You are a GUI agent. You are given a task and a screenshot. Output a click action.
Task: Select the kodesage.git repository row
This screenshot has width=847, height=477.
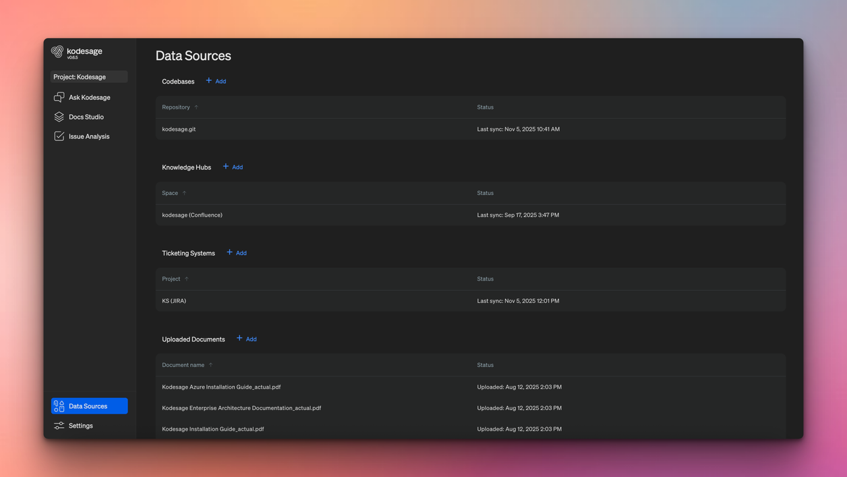coord(179,129)
